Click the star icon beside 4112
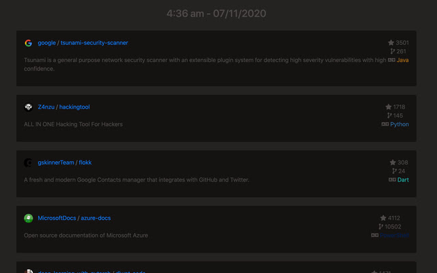This screenshot has height=273, width=437. [383, 218]
